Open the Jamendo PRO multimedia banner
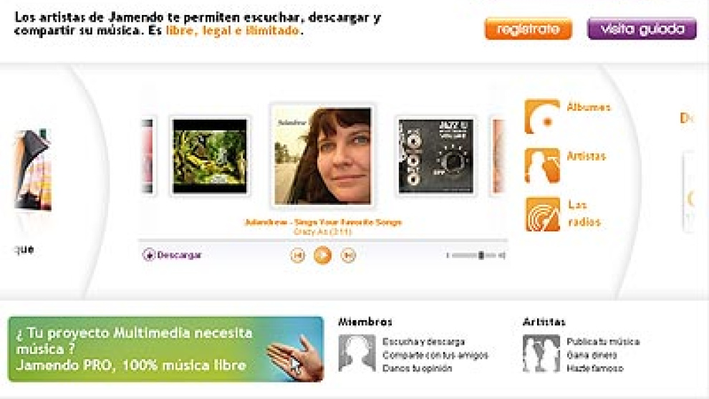Image resolution: width=709 pixels, height=399 pixels. (166, 349)
